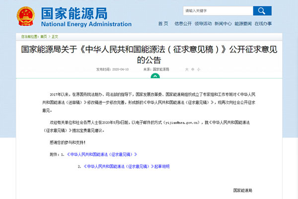This screenshot has height=199, width=298.
Task: Click the 国家能源局 signature at bottom
Action: click(243, 190)
